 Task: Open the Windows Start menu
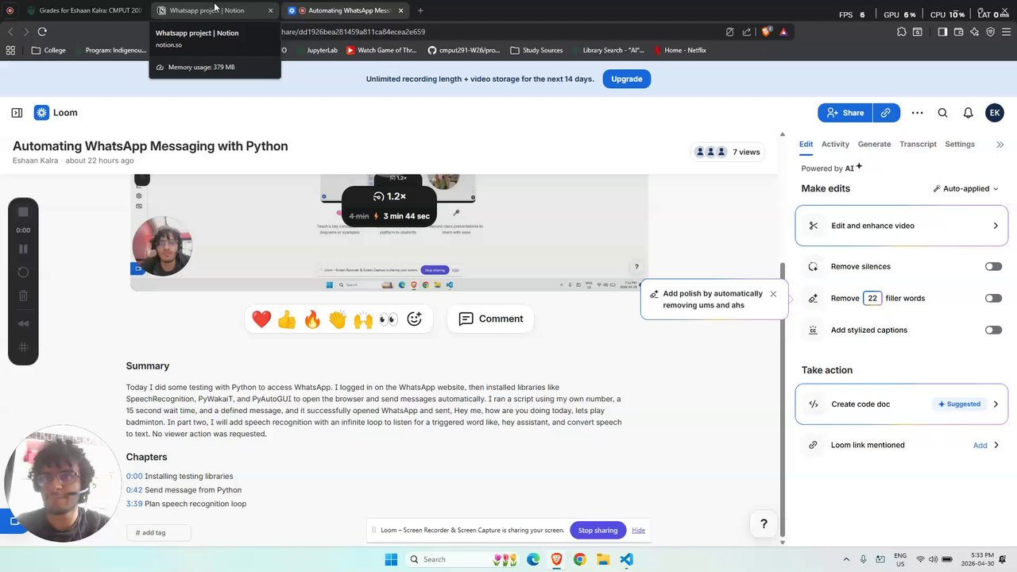pyautogui.click(x=391, y=559)
